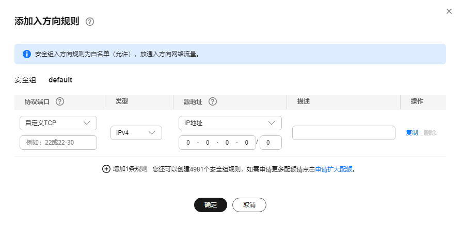The width and height of the screenshot is (460, 225).
Task: Open 申请扩大配额 link
Action: tap(334, 169)
